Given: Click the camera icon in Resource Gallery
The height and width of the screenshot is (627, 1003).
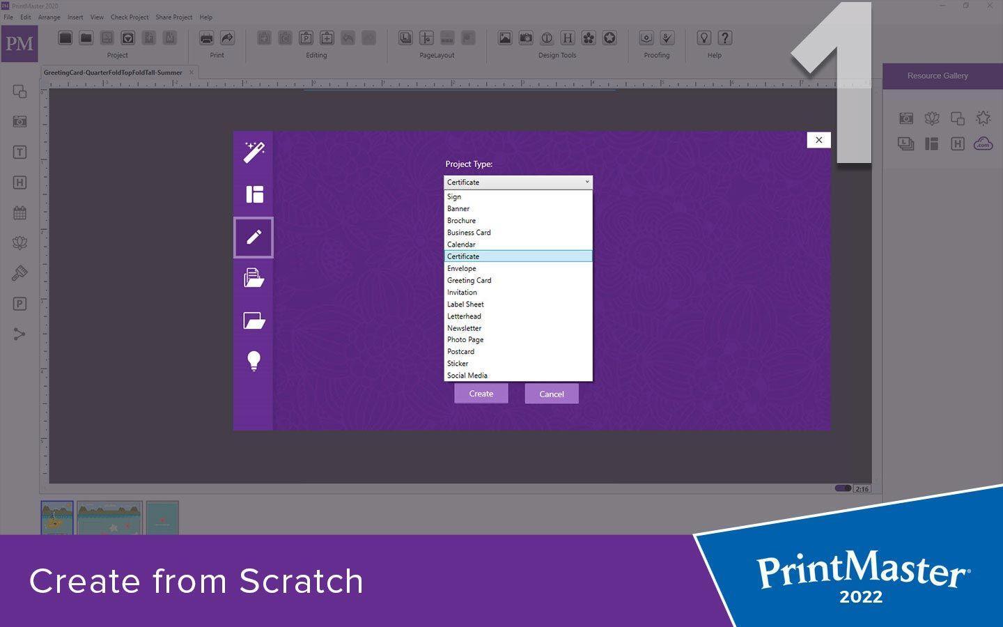Looking at the screenshot, I should pyautogui.click(x=906, y=118).
